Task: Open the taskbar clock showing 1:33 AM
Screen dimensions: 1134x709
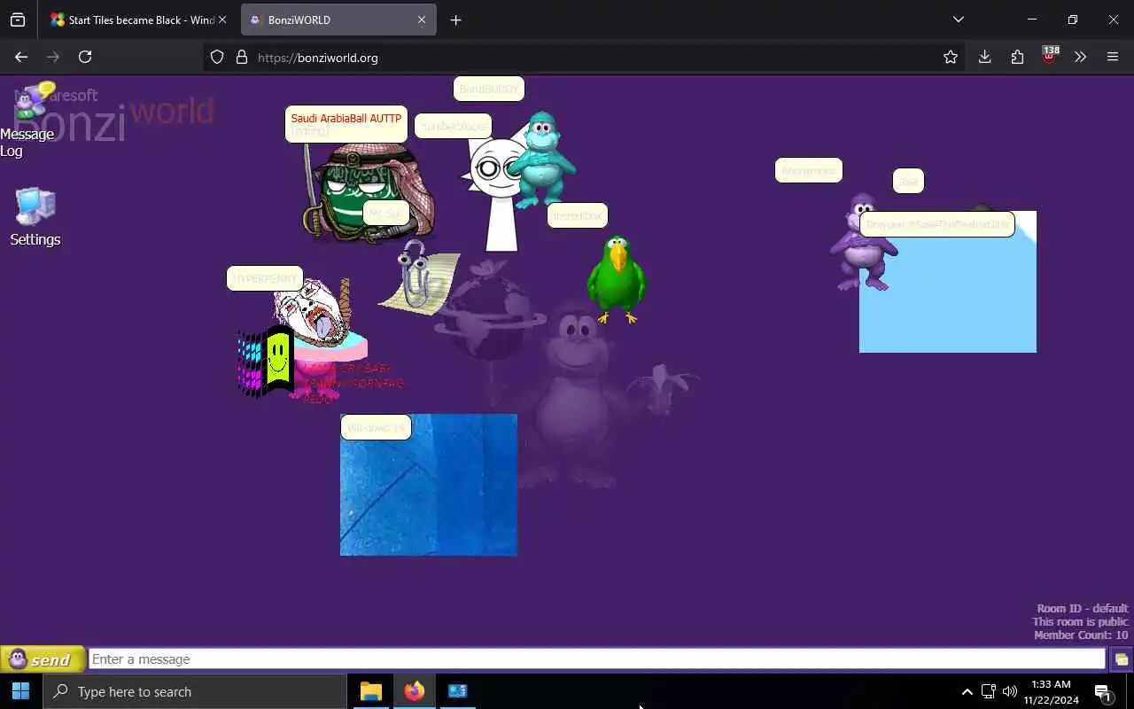Action: pyautogui.click(x=1051, y=691)
